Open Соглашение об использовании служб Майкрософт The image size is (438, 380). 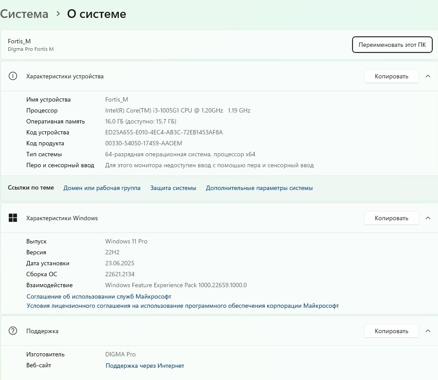(99, 296)
